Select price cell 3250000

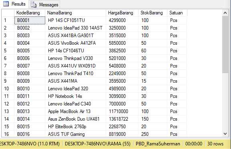pyautogui.click(x=122, y=28)
